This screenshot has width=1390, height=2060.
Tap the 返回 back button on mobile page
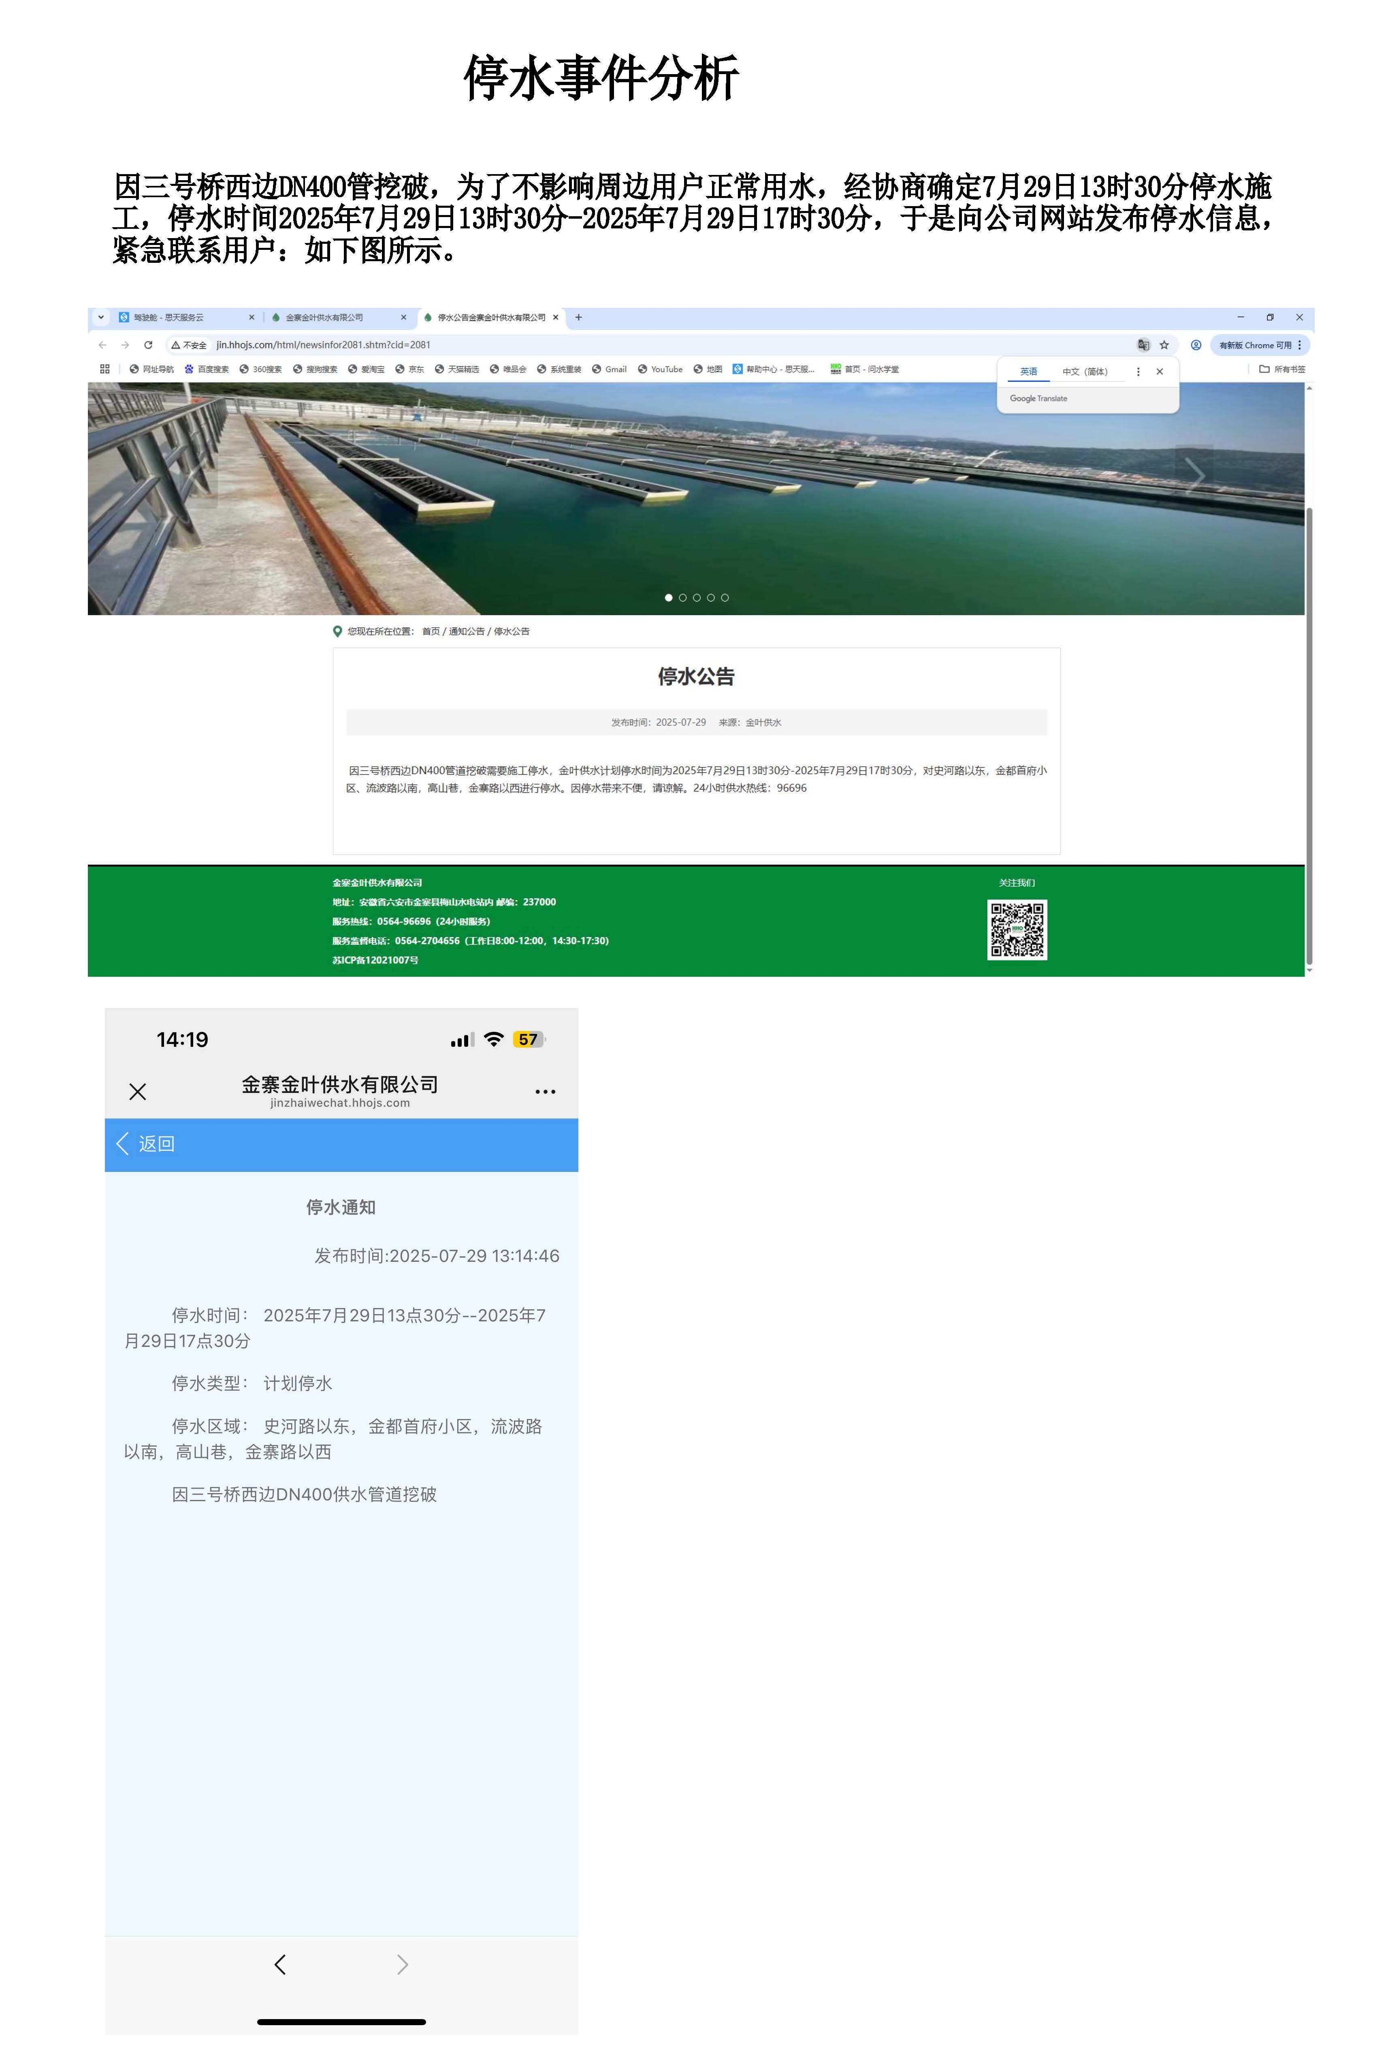[x=146, y=1144]
